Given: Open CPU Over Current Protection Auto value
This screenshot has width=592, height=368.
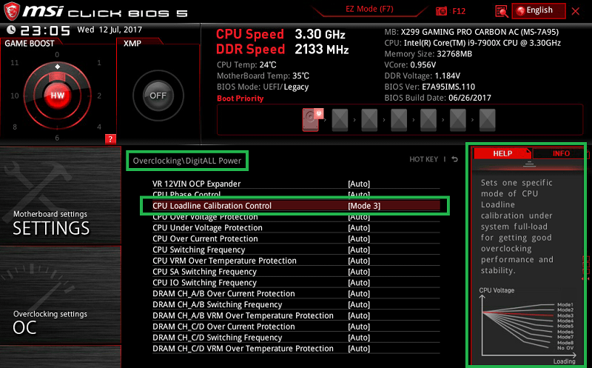Looking at the screenshot, I should coord(359,238).
